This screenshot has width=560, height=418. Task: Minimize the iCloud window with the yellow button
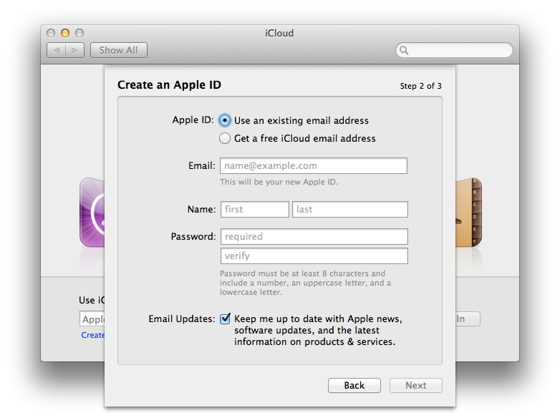(65, 33)
